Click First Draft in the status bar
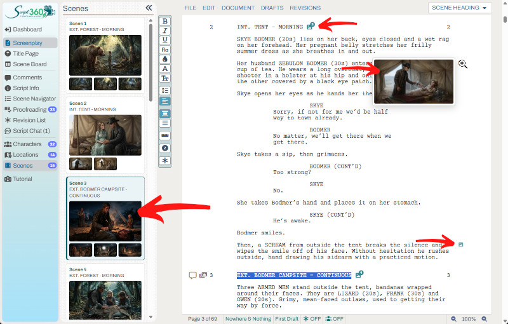The width and height of the screenshot is (508, 324). pos(287,319)
